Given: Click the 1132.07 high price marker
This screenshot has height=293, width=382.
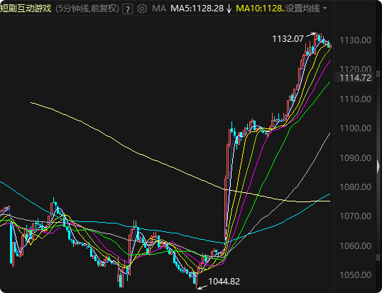Looking at the screenshot, I should (288, 39).
